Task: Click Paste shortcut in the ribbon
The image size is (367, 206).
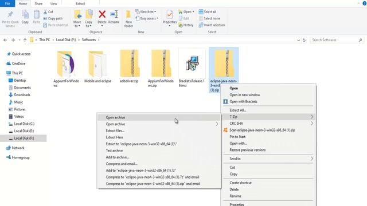Action: [56, 25]
